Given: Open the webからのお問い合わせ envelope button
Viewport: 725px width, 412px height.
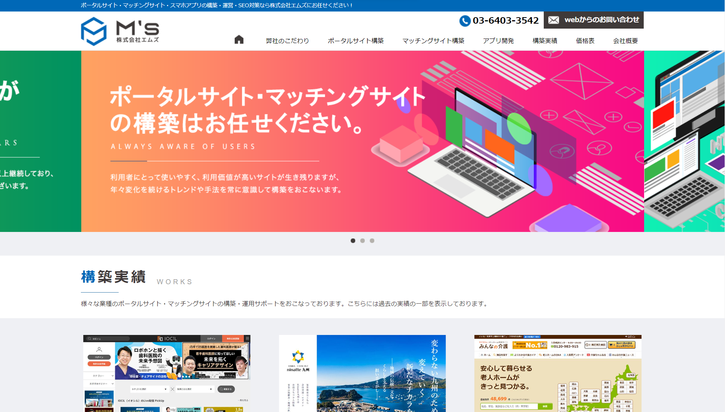Looking at the screenshot, I should coord(593,20).
